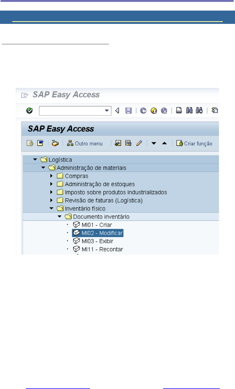Select Revisão de faturas (Logística) label
The image size is (235, 389).
pos(104,200)
